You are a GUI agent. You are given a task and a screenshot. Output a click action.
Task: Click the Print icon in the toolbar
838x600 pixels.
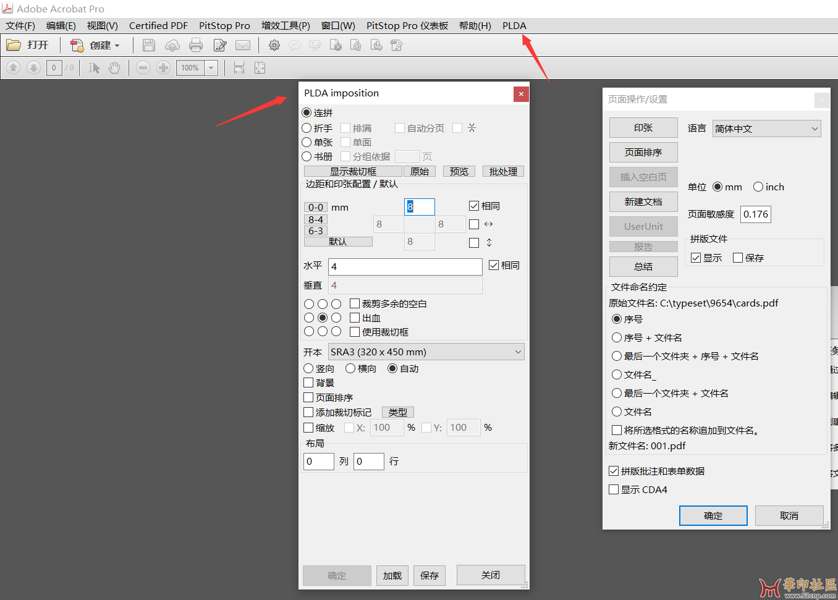[196, 45]
